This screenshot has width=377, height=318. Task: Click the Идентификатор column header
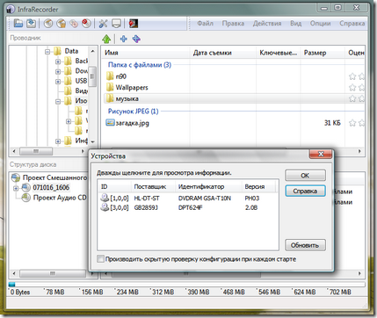(x=208, y=186)
